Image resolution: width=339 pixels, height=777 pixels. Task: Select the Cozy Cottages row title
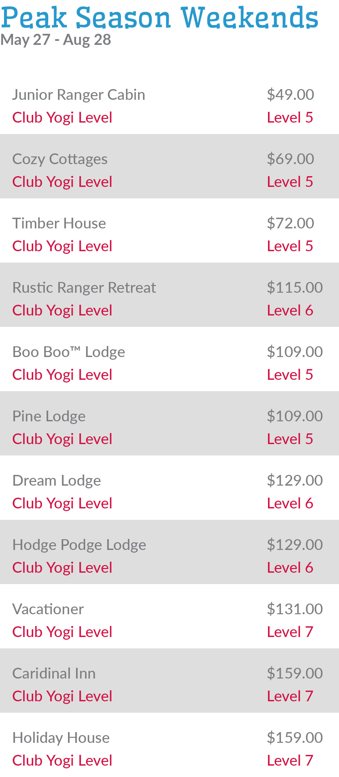click(x=60, y=159)
